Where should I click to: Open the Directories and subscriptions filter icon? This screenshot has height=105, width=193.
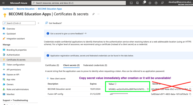click(137, 3)
